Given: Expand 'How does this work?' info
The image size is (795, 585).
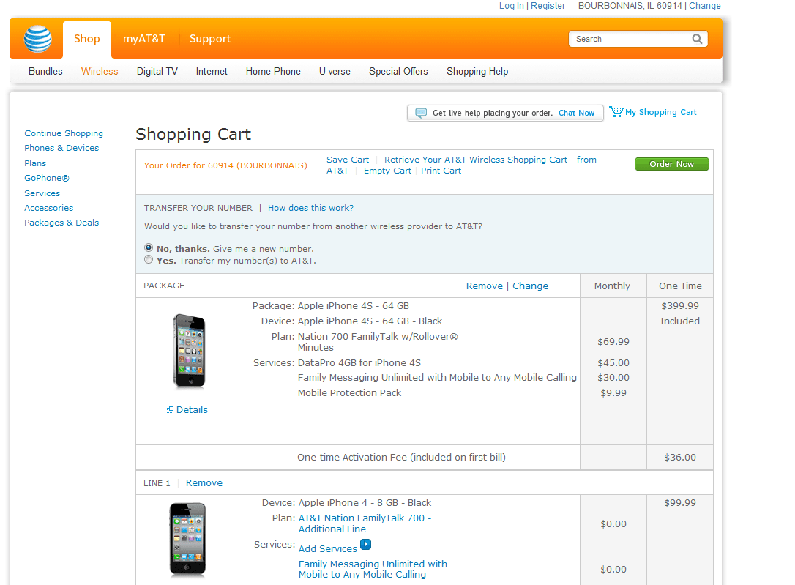Looking at the screenshot, I should click(310, 208).
